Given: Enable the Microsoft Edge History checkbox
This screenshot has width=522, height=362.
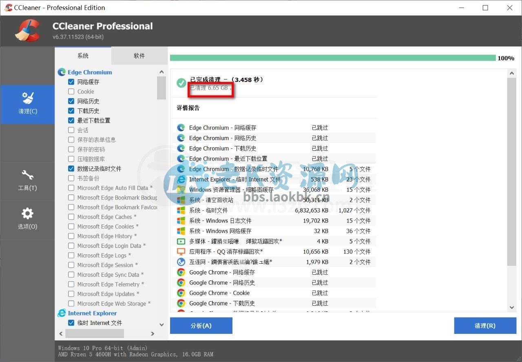Looking at the screenshot, I should click(x=71, y=236).
